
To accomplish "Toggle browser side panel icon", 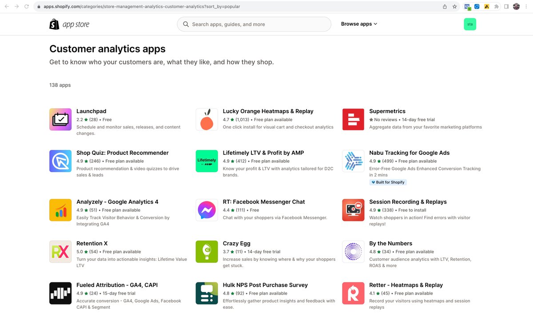I will pyautogui.click(x=506, y=7).
